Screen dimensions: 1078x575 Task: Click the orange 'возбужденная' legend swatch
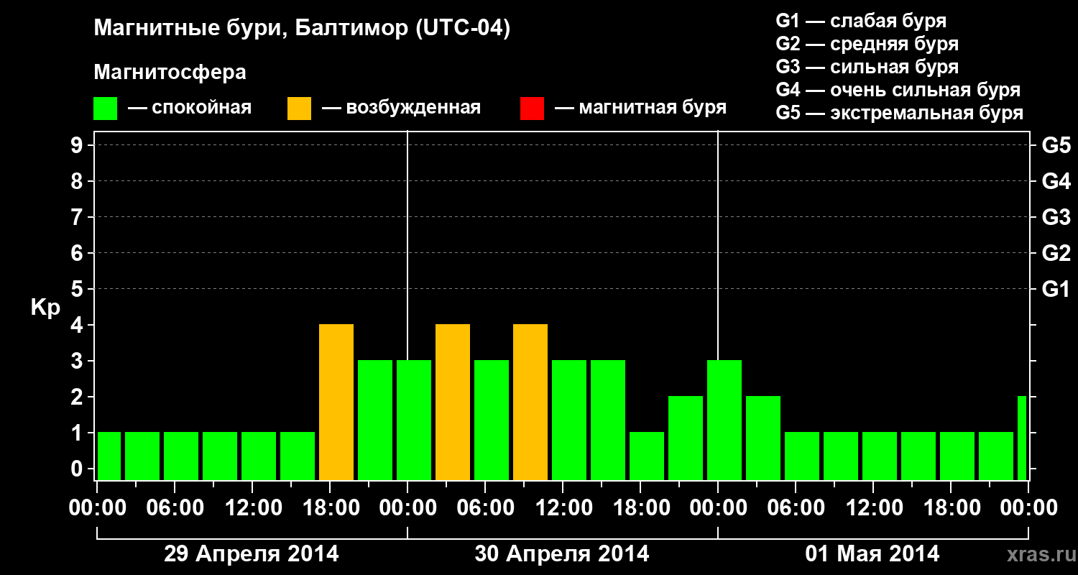pos(299,109)
